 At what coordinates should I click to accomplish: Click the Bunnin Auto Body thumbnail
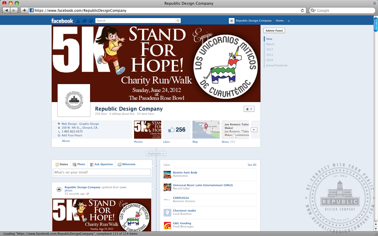coord(167,175)
